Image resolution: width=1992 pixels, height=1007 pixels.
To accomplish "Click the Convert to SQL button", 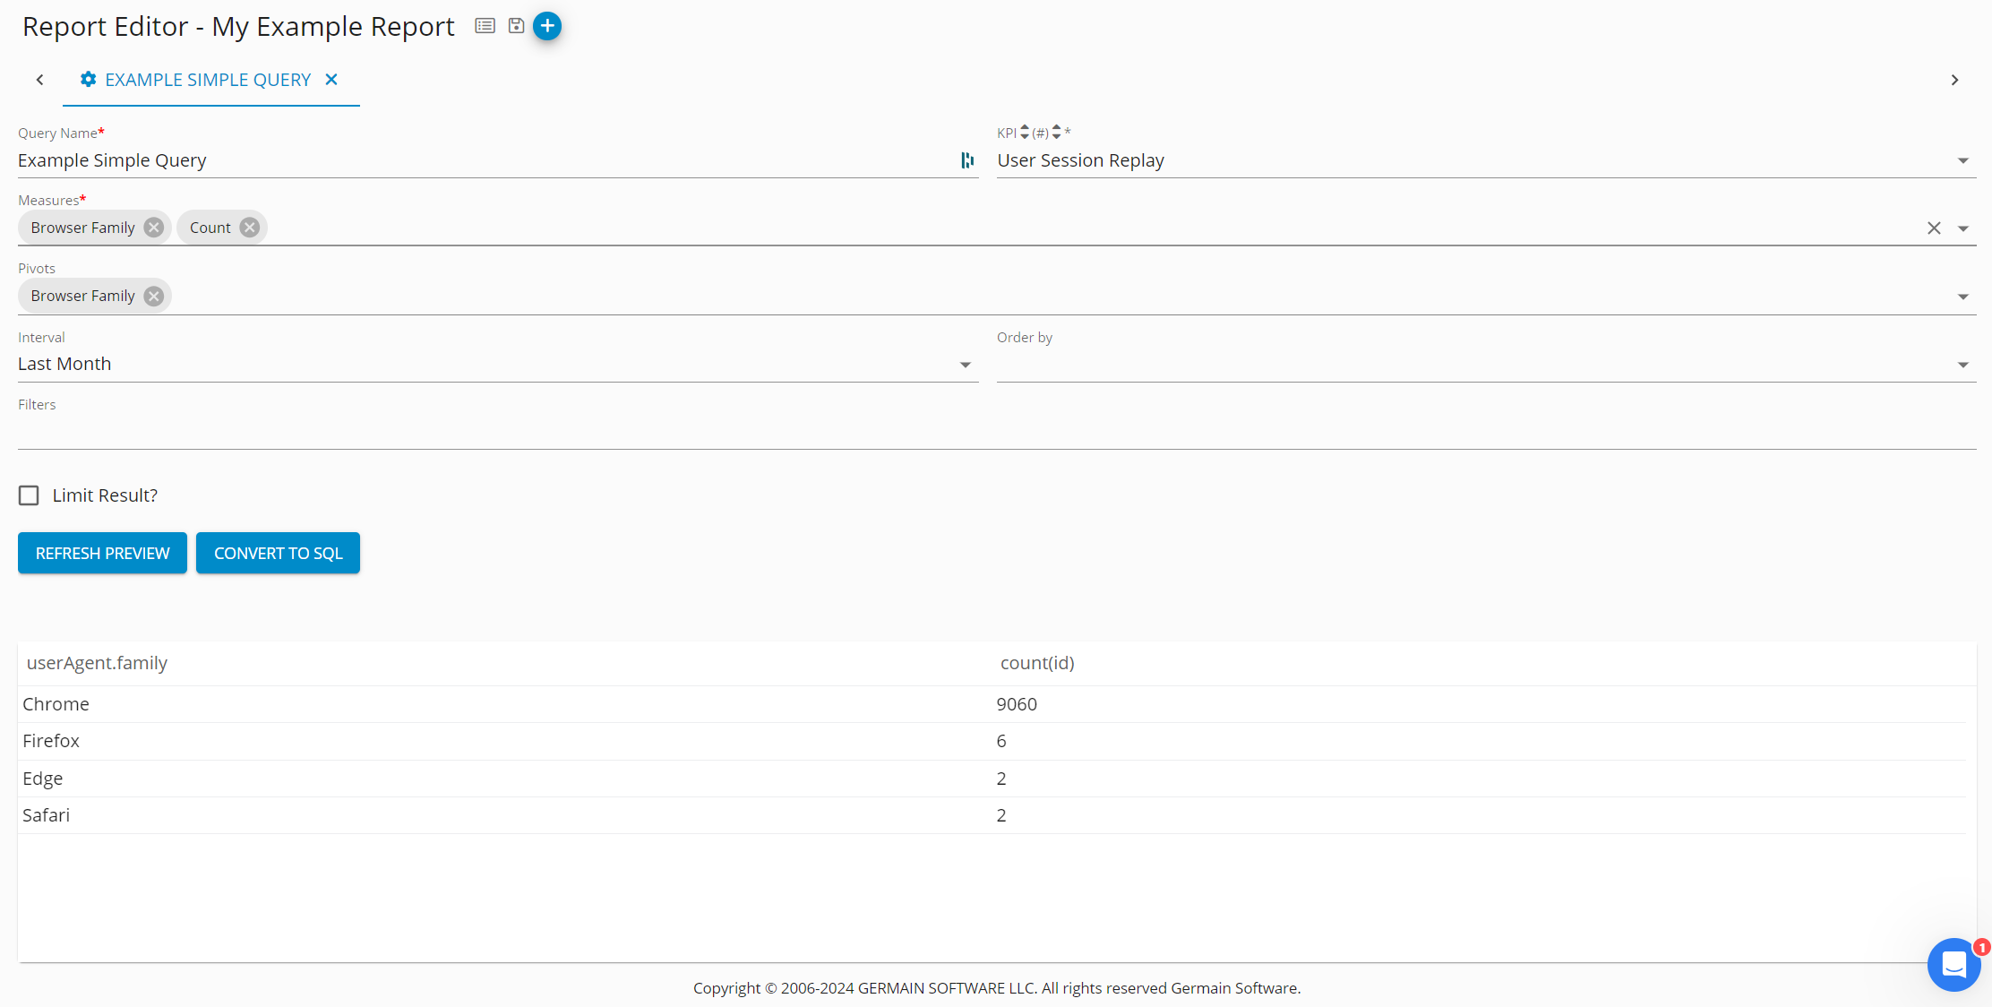I will coord(278,553).
